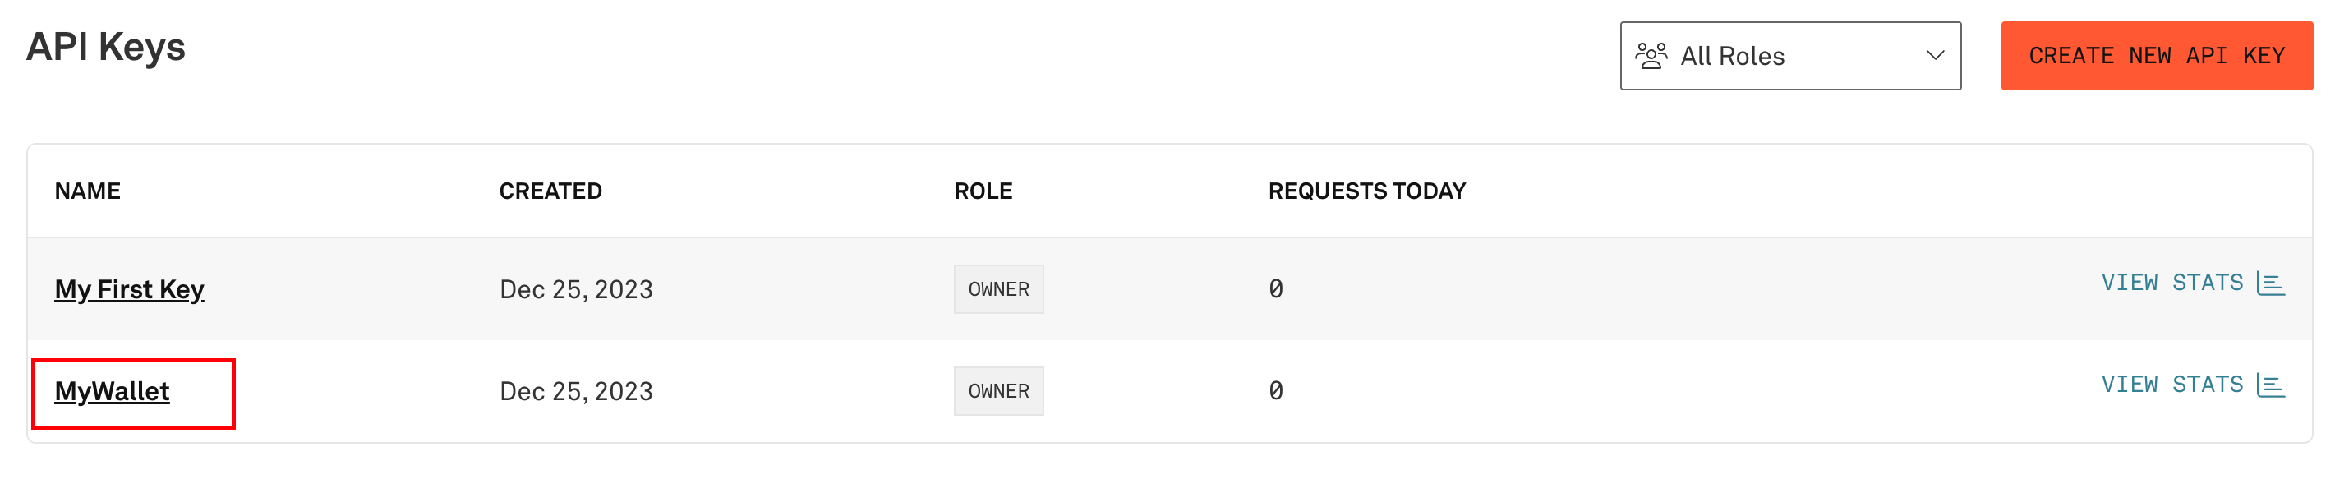Viewport: 2335px width, 493px height.
Task: Create a new API key
Action: (2157, 56)
